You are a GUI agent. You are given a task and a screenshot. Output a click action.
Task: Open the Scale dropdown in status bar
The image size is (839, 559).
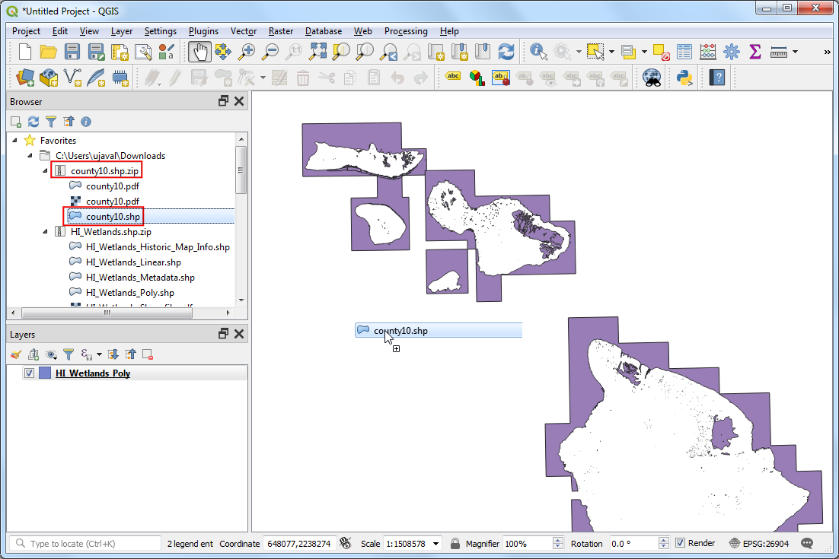point(435,544)
